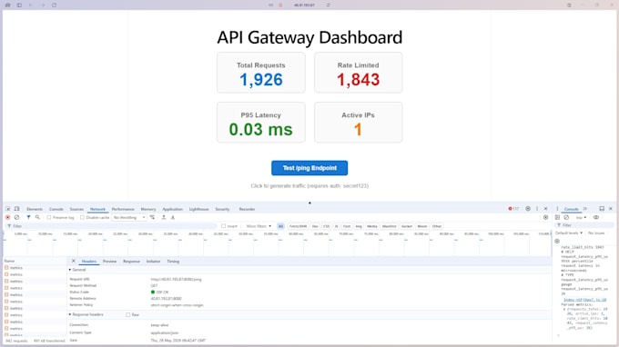This screenshot has width=619, height=347.
Task: Open DevTools settings gear icon
Action: (528, 209)
